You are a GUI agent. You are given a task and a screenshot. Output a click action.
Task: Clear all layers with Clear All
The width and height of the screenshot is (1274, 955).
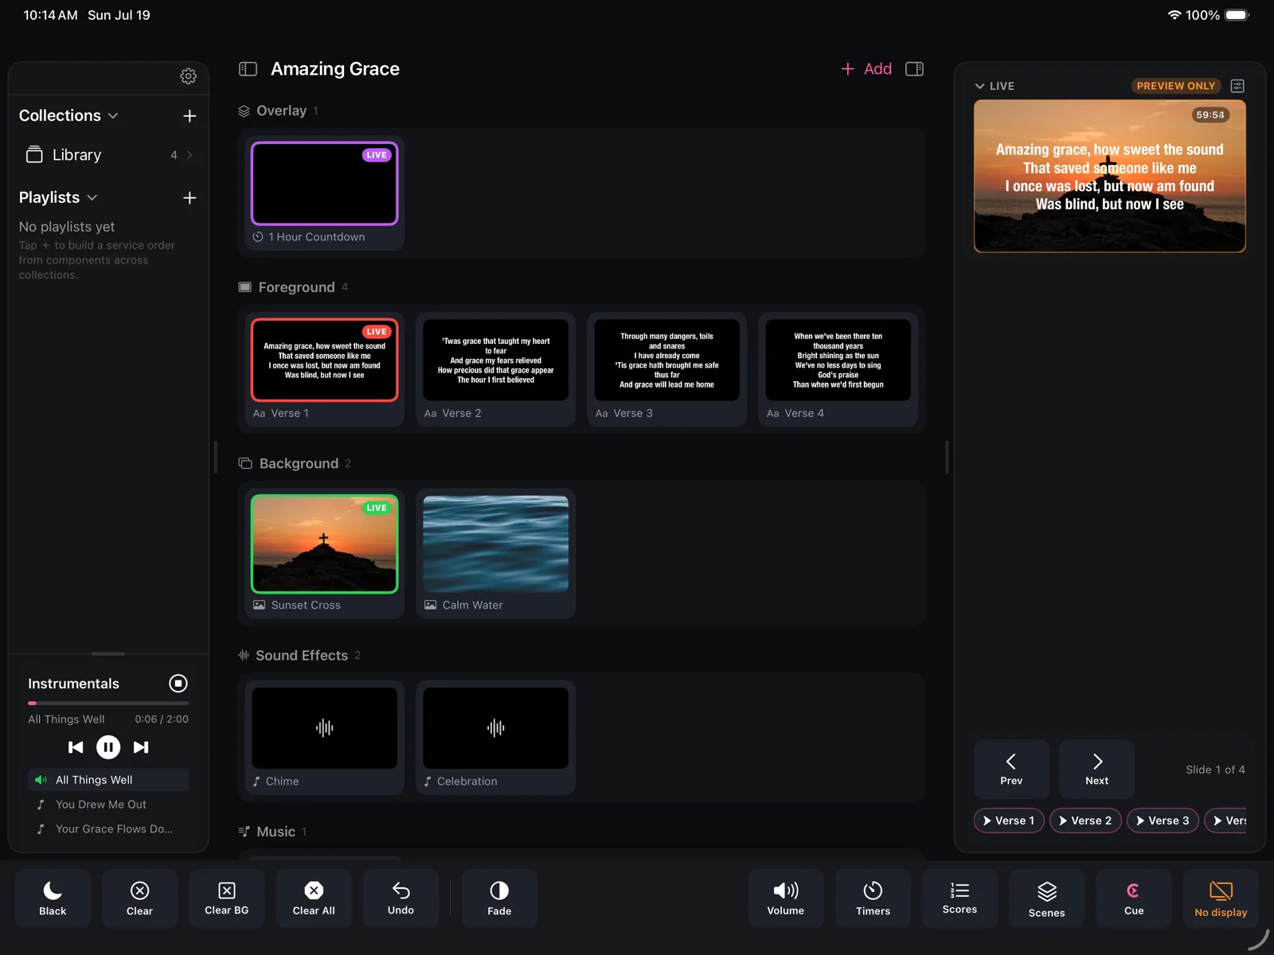coord(314,898)
